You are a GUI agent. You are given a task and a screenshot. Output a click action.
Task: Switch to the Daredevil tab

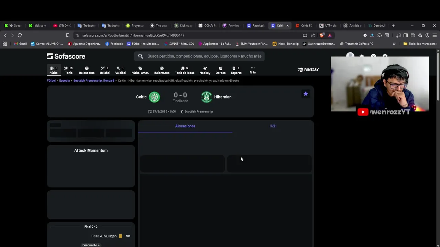click(x=377, y=26)
